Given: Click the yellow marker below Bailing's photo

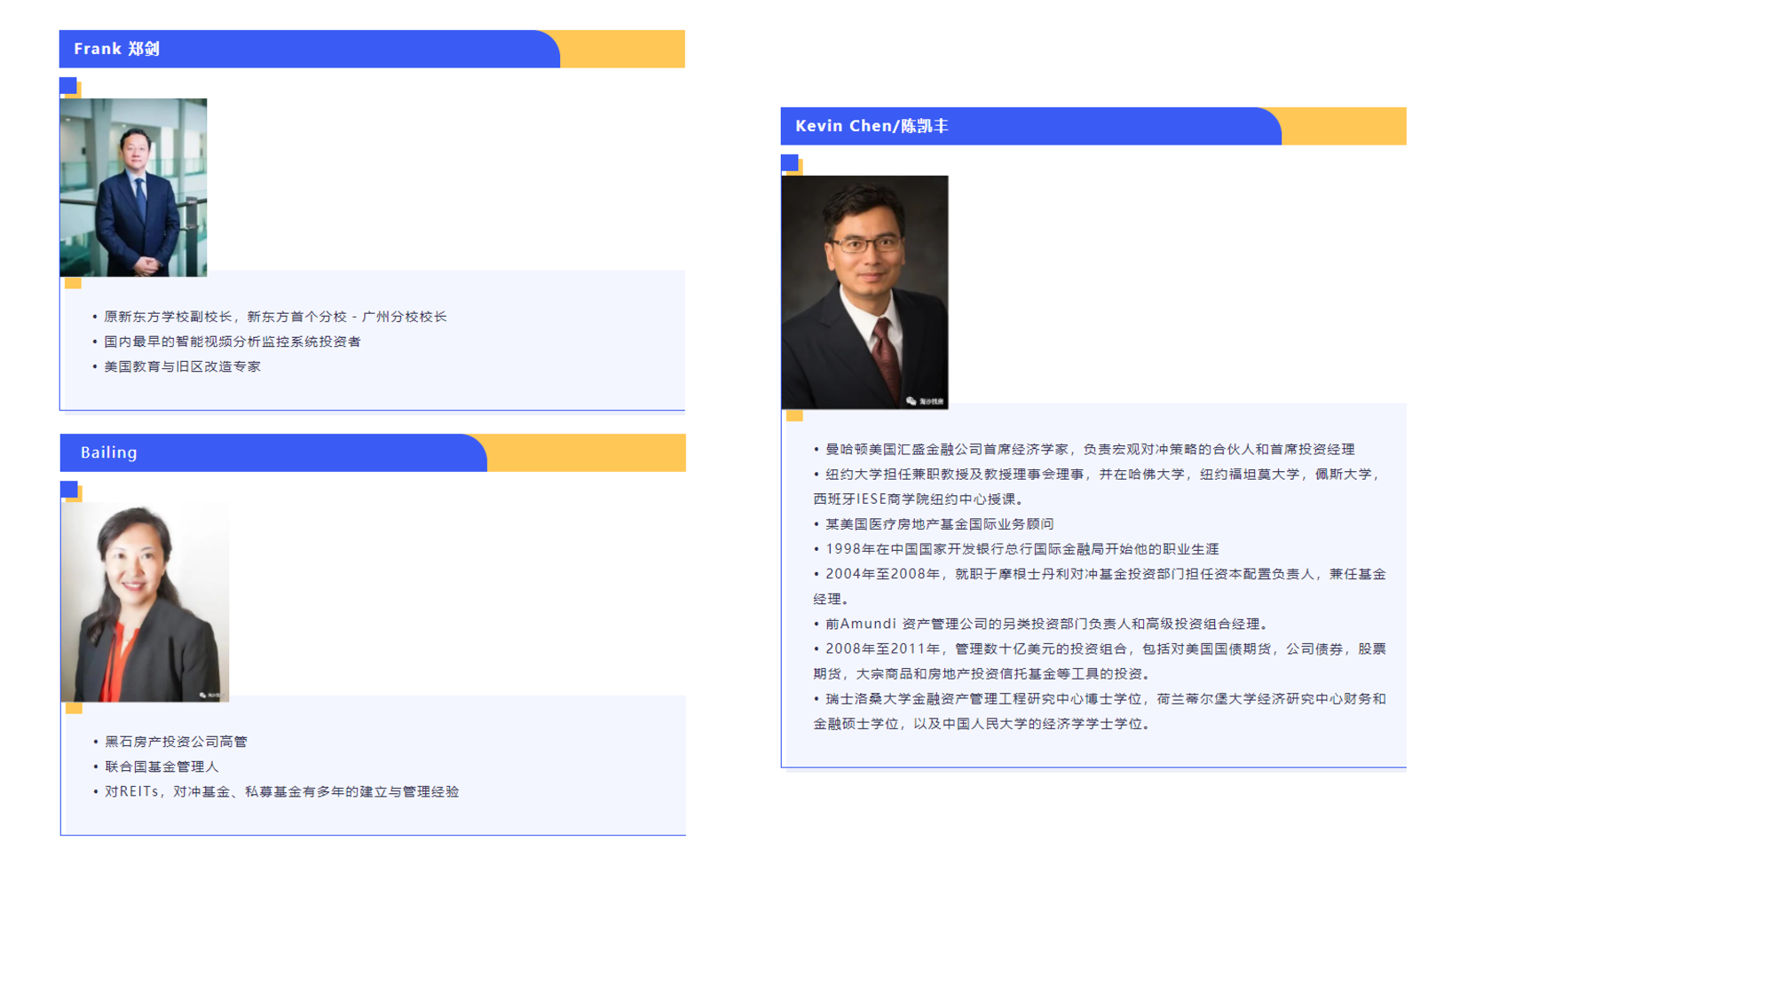Looking at the screenshot, I should tap(74, 708).
